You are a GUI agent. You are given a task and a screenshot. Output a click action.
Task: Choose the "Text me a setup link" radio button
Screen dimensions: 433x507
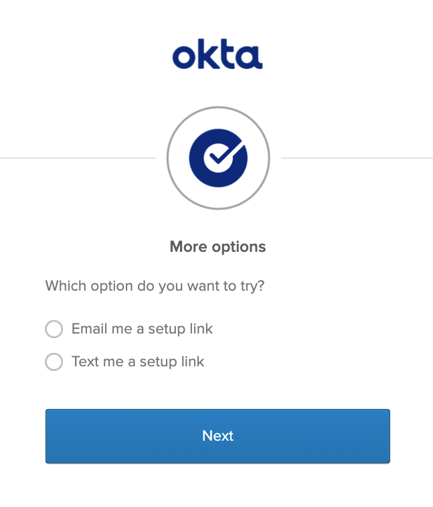click(54, 362)
